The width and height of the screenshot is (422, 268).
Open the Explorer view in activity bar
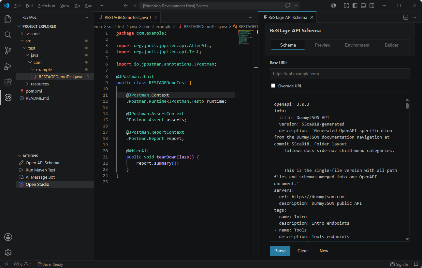click(x=8, y=19)
